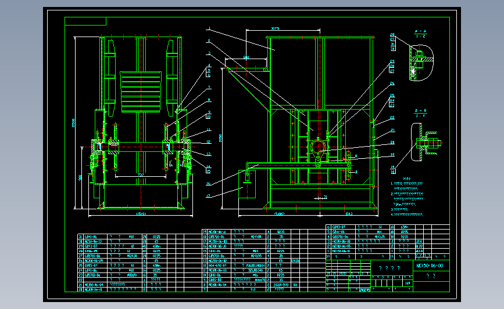The image size is (504, 309).
Task: Click part callout number 13
Action: tap(209, 154)
